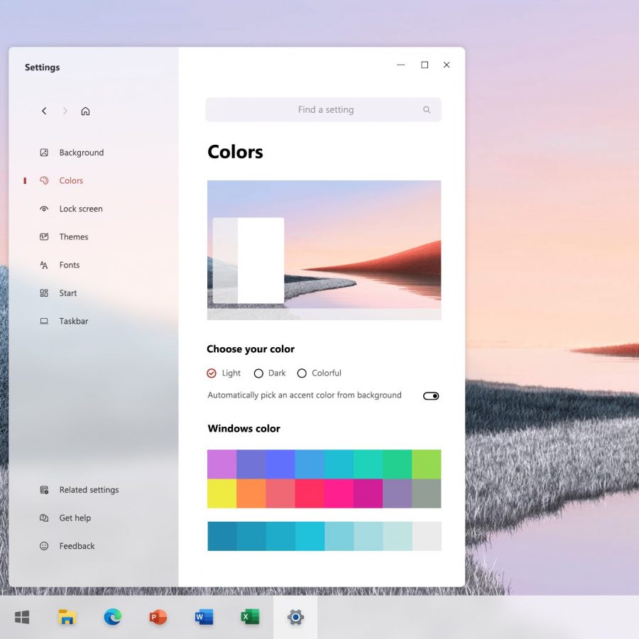
Task: Click Get help in sidebar
Action: pyautogui.click(x=75, y=518)
